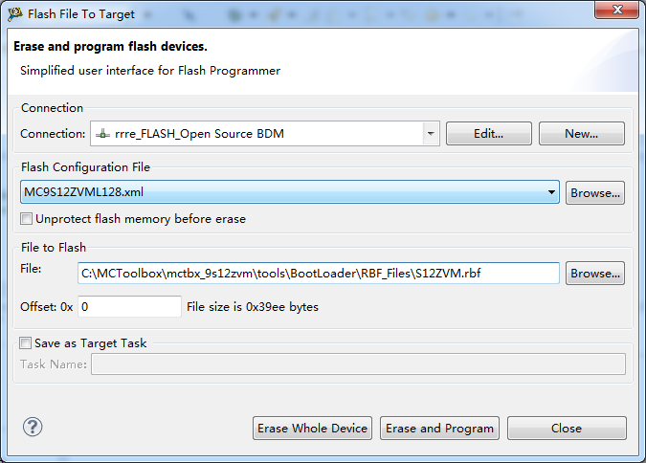Click the help question mark icon
Viewport: 646px width, 463px height.
33,428
